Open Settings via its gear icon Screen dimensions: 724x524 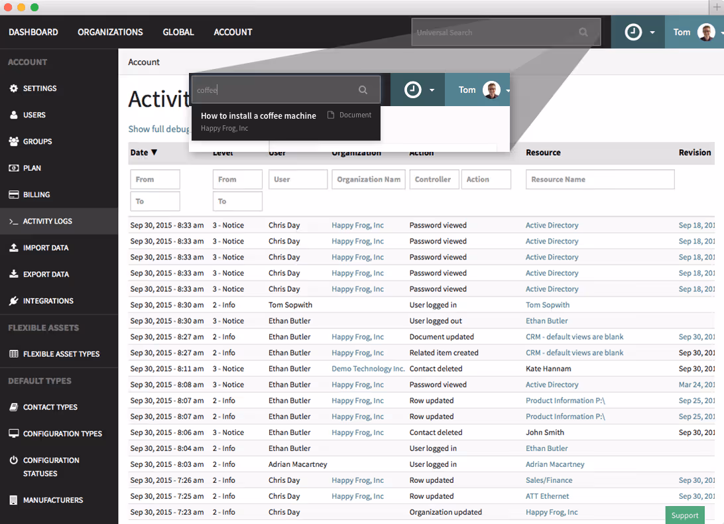(x=14, y=88)
